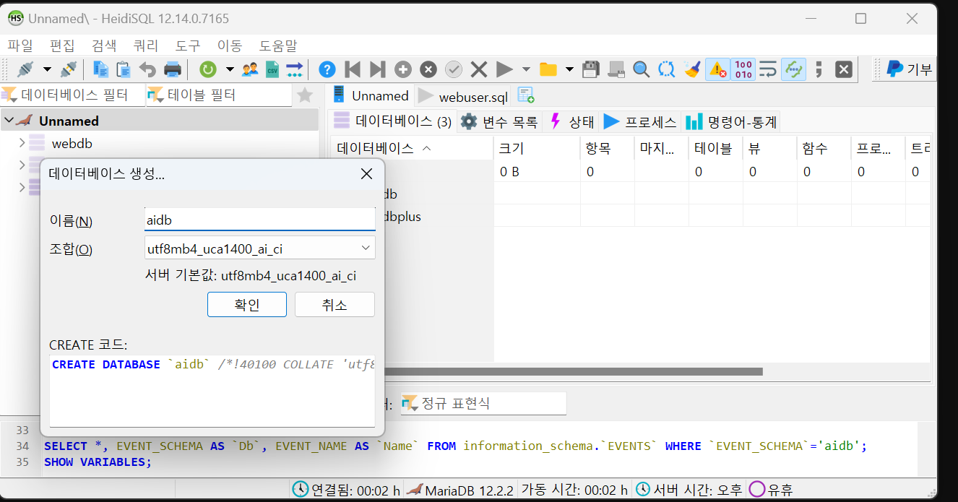Sort by the 크기 column header
The width and height of the screenshot is (958, 502).
(x=537, y=148)
